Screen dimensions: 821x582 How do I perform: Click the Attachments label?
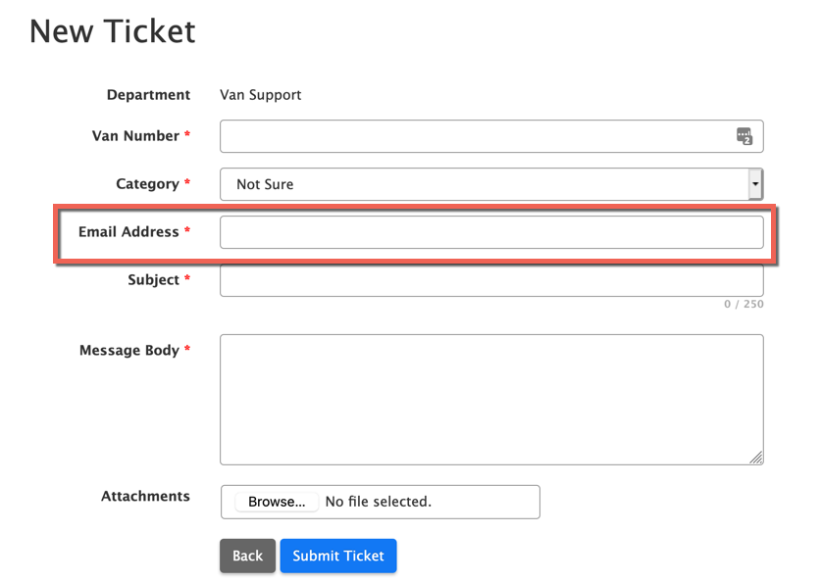[145, 497]
